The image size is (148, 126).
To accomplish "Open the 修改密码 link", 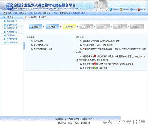I will point(126,10).
